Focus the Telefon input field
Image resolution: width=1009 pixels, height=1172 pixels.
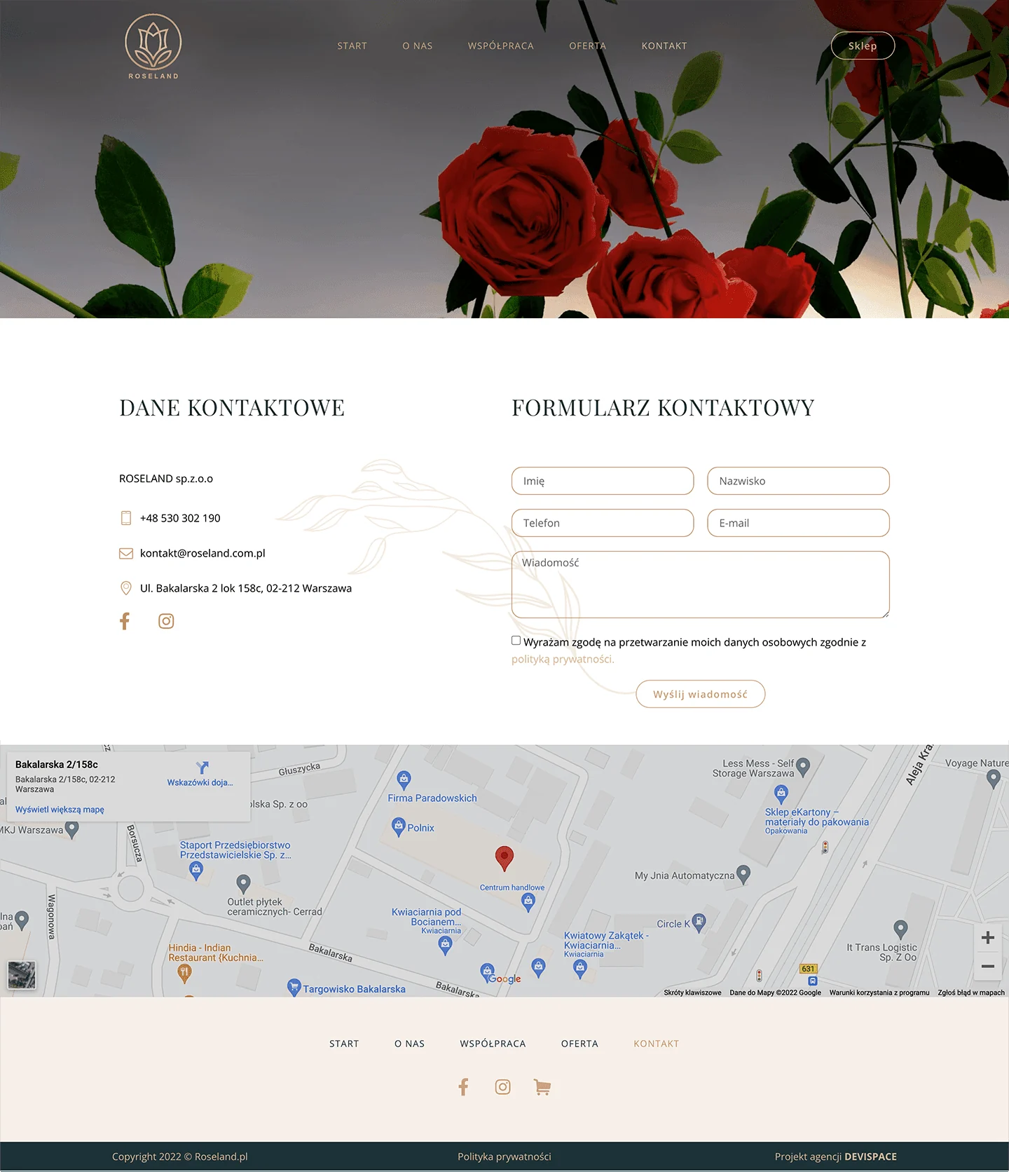click(603, 523)
